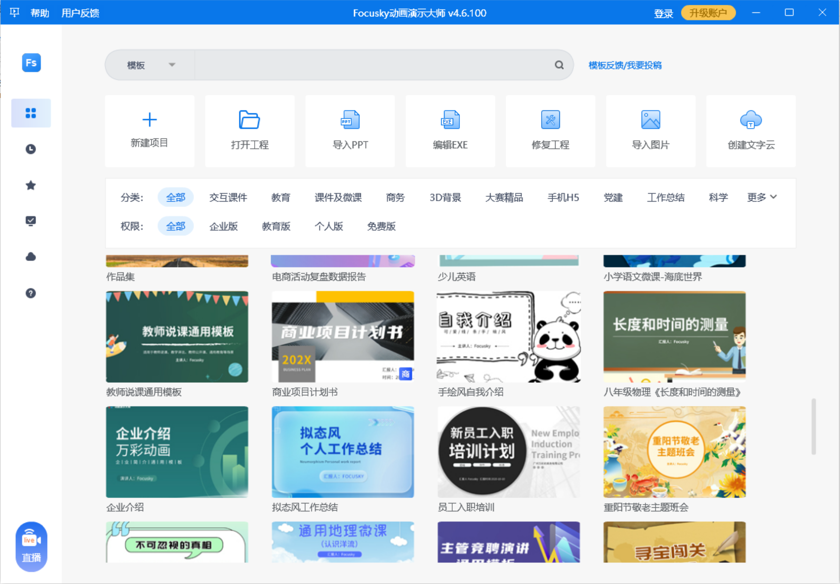Click the pin icon in title bar

point(14,12)
